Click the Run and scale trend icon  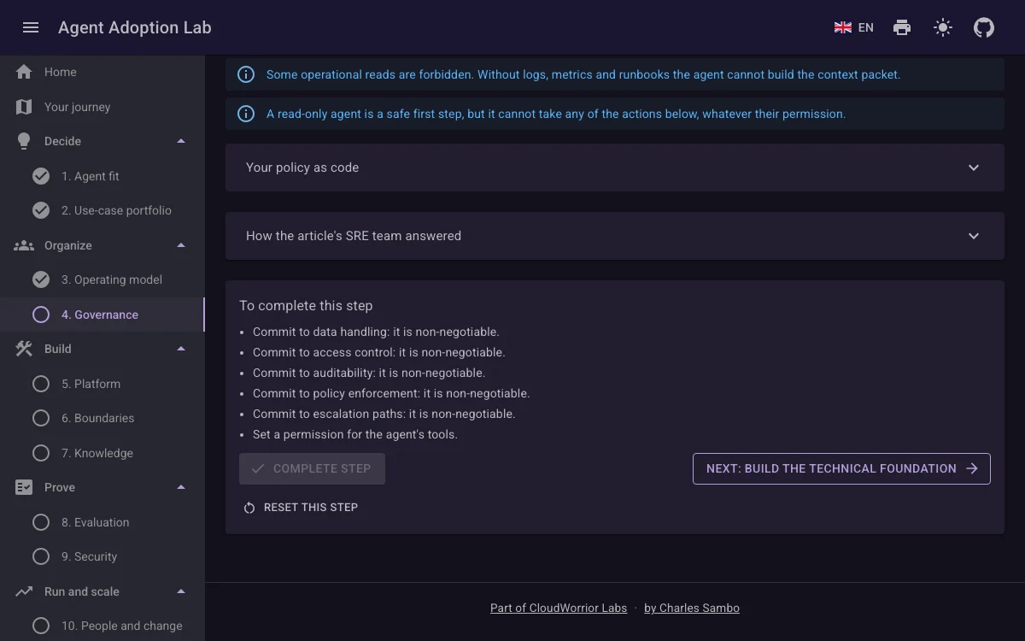[24, 591]
